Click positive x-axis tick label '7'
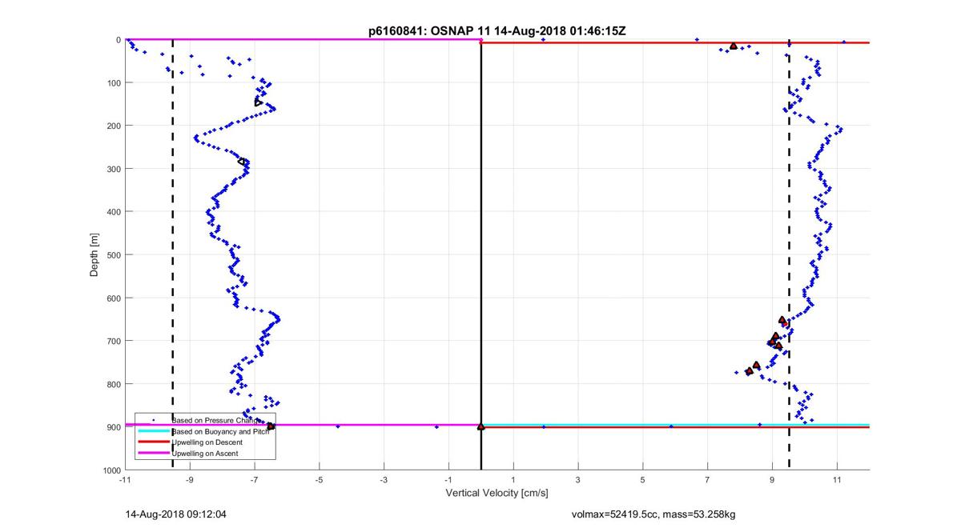The height and width of the screenshot is (528, 961). pyautogui.click(x=707, y=480)
